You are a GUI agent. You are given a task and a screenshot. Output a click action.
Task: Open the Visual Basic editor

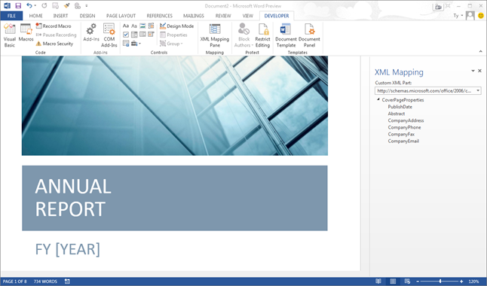[9, 35]
